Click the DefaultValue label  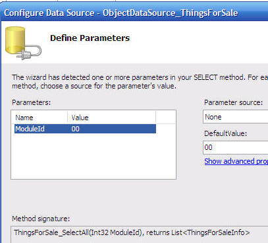225,133
